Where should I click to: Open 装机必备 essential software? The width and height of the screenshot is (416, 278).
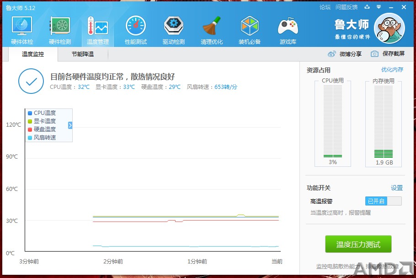pyautogui.click(x=250, y=30)
